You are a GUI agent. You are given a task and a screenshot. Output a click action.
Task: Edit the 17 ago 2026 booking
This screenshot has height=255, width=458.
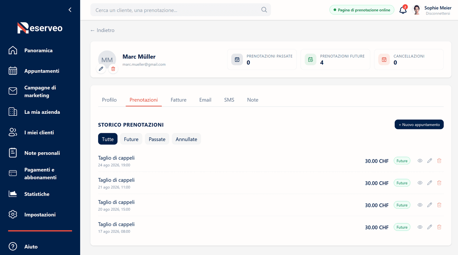click(x=429, y=227)
